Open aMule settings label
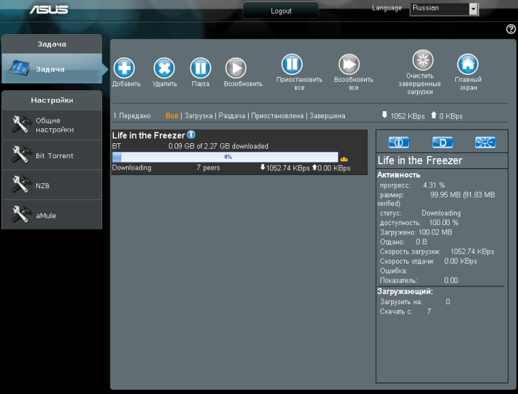Screen dimensions: 518x394 point(46,215)
